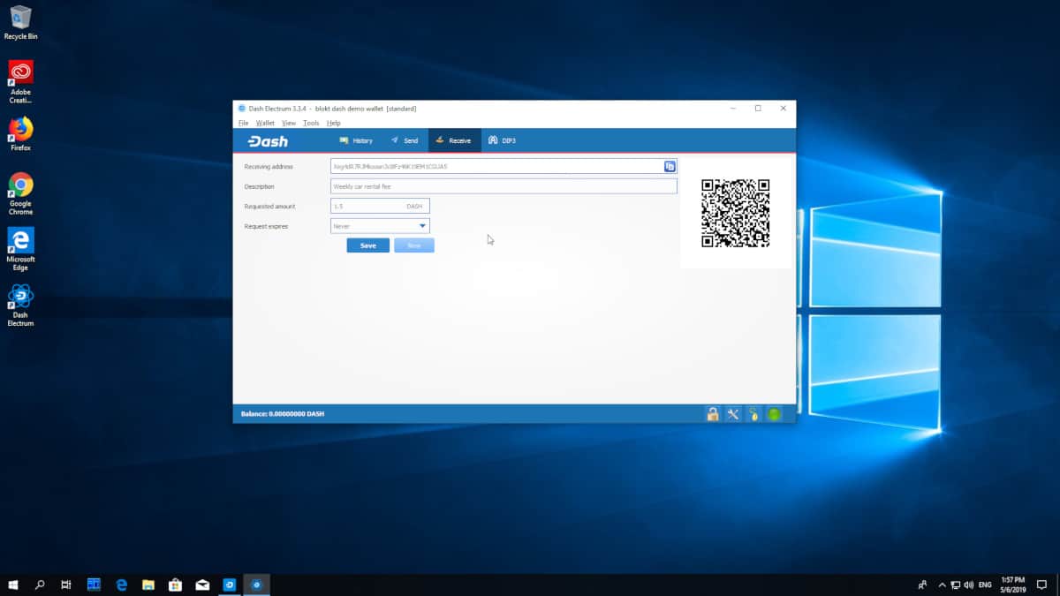The height and width of the screenshot is (596, 1060).
Task: Click the green network status indicator
Action: 774,413
